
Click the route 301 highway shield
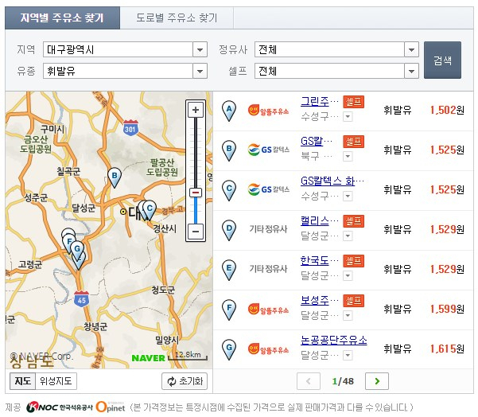pyautogui.click(x=130, y=128)
